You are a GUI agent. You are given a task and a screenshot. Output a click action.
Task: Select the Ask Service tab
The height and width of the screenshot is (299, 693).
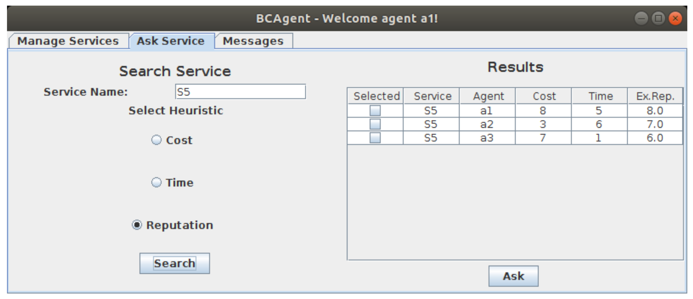(x=171, y=41)
